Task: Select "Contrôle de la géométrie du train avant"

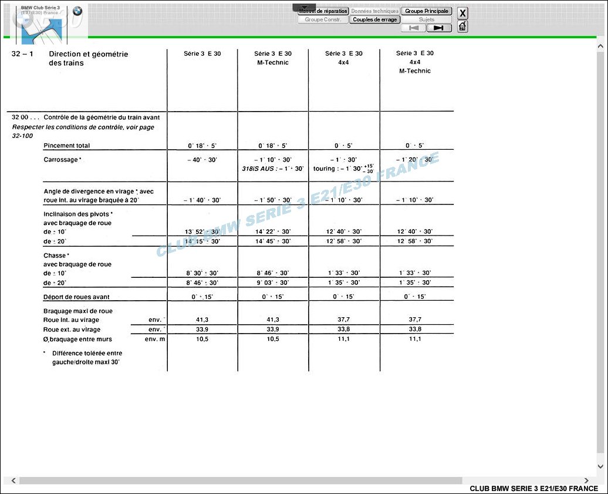Action: (102, 117)
